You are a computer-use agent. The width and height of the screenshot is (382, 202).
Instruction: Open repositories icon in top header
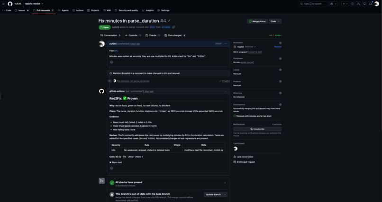[x=364, y=4]
